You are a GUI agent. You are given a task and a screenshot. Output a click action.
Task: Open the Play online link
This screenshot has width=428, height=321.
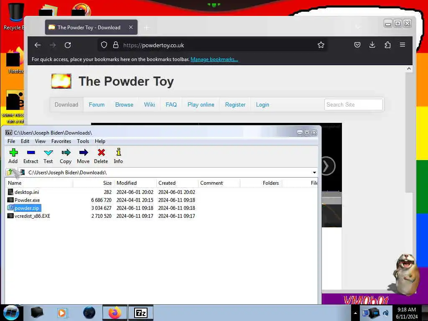[201, 104]
